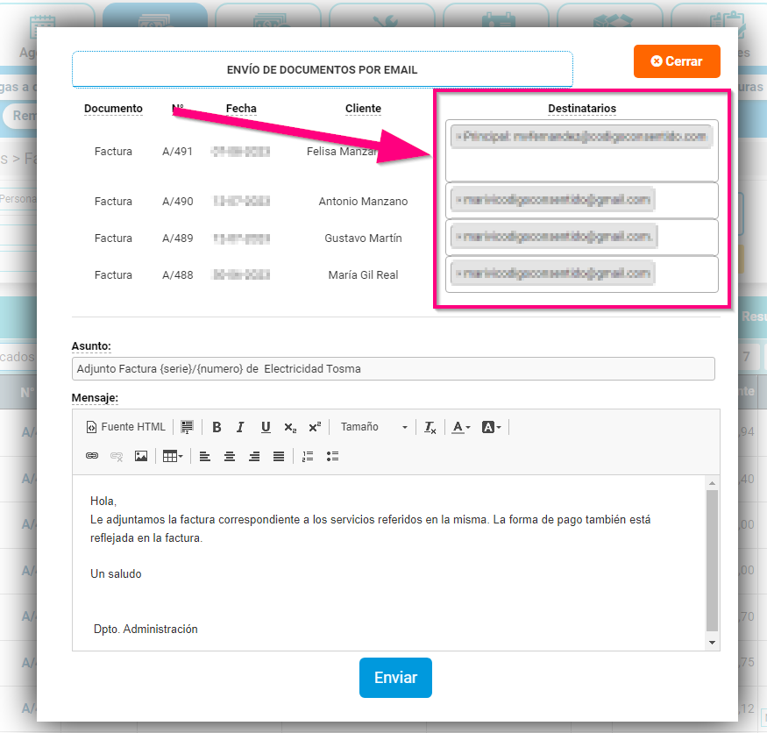Switch to Fuente HTML source view

click(125, 427)
